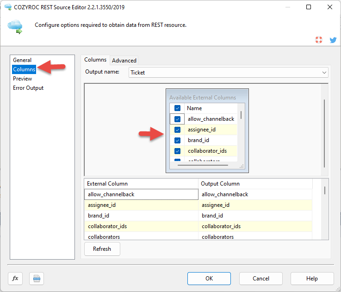Click the Cancel button
This screenshot has height=292, width=341.
tap(261, 279)
